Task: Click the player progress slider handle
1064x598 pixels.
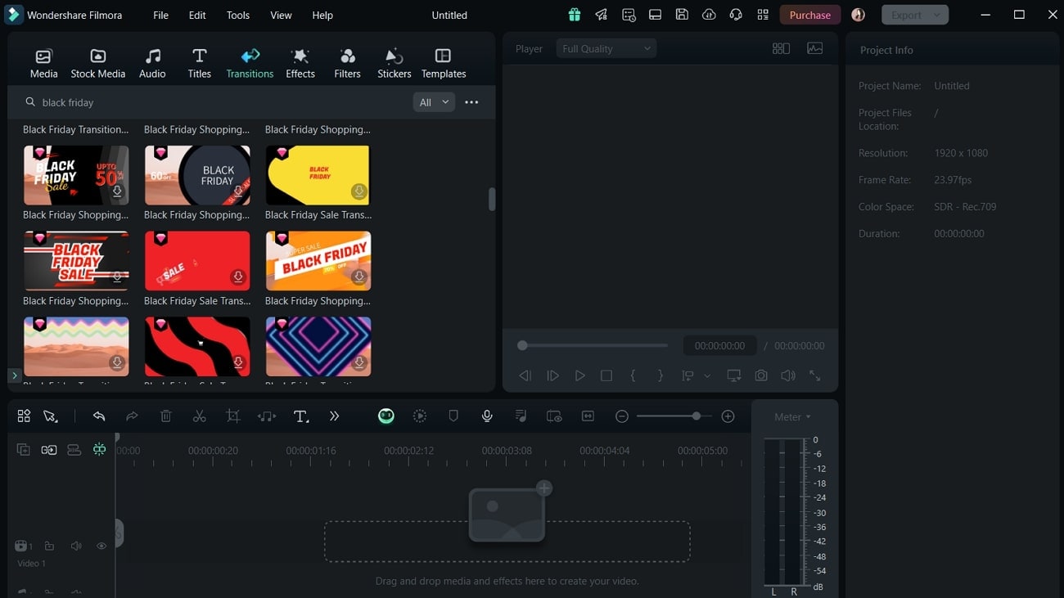Action: tap(522, 346)
